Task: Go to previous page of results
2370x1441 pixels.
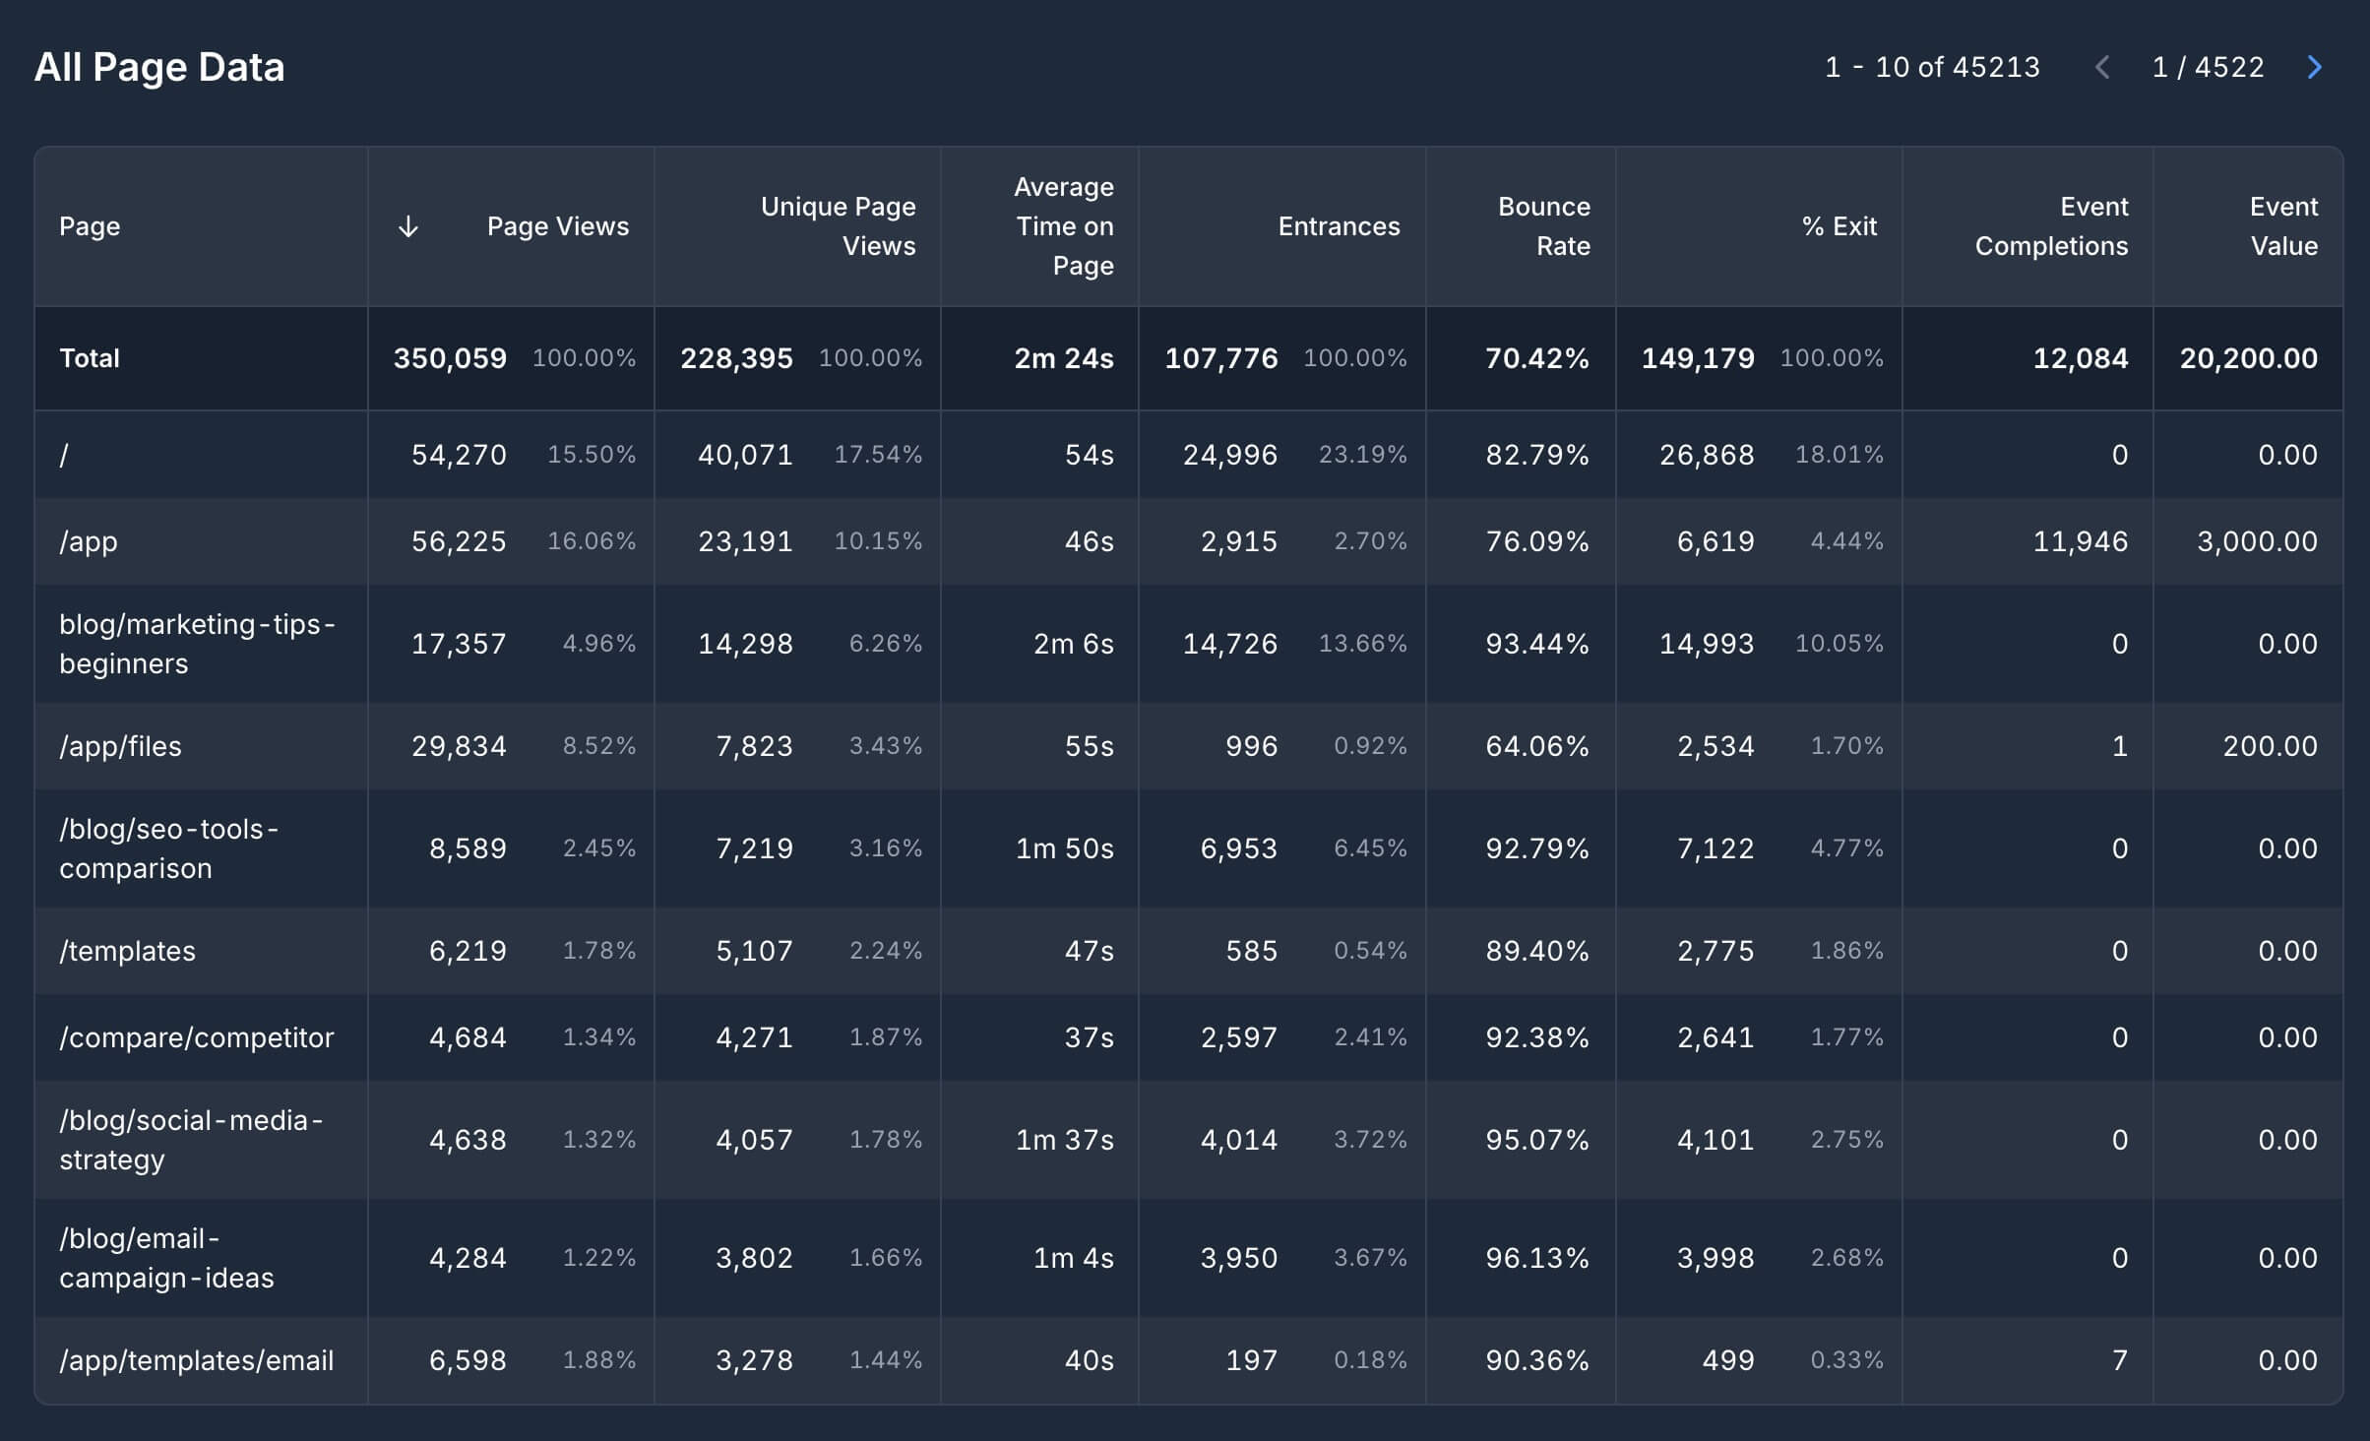Action: pyautogui.click(x=2102, y=67)
